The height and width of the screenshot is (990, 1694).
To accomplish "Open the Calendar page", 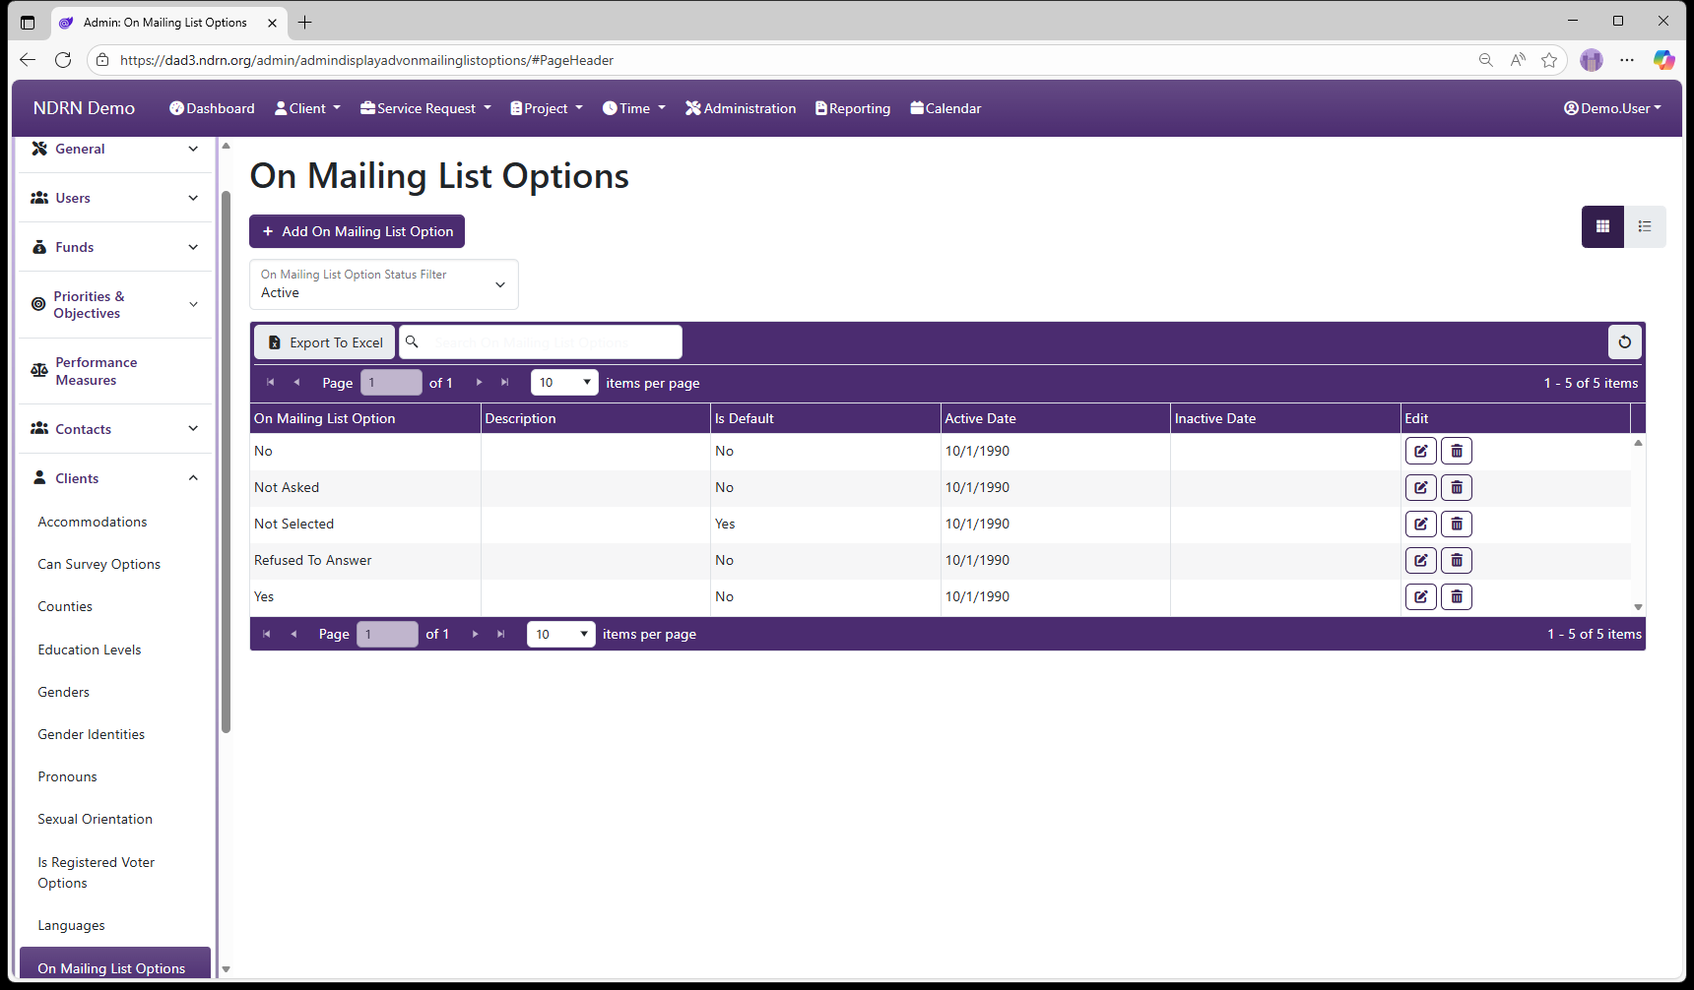I will (945, 108).
